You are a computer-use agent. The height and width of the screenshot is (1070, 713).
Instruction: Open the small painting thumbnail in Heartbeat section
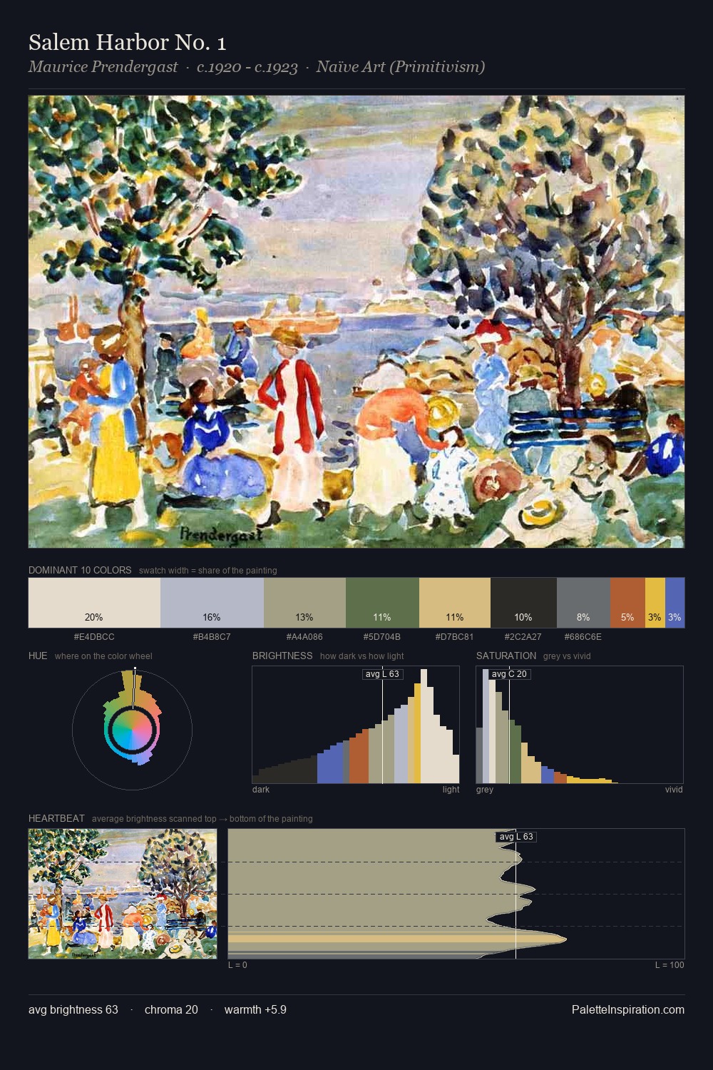click(x=123, y=894)
